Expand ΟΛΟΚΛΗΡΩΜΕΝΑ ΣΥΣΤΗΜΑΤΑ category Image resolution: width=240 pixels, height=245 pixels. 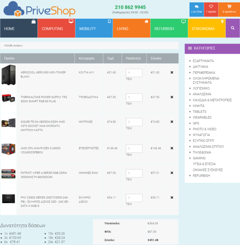(206, 80)
